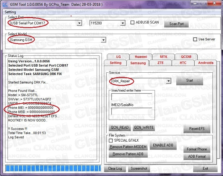Click the Format Phone button
Image resolution: width=223 pixels, height=176 pixels.
(197, 149)
